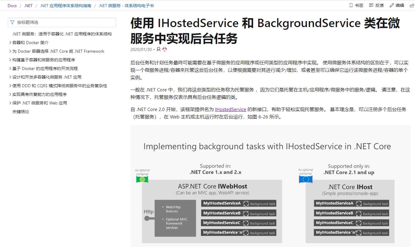This screenshot has width=415, height=247.
Task: Click the feedback icon next to 反馈
Action: pos(371,5)
